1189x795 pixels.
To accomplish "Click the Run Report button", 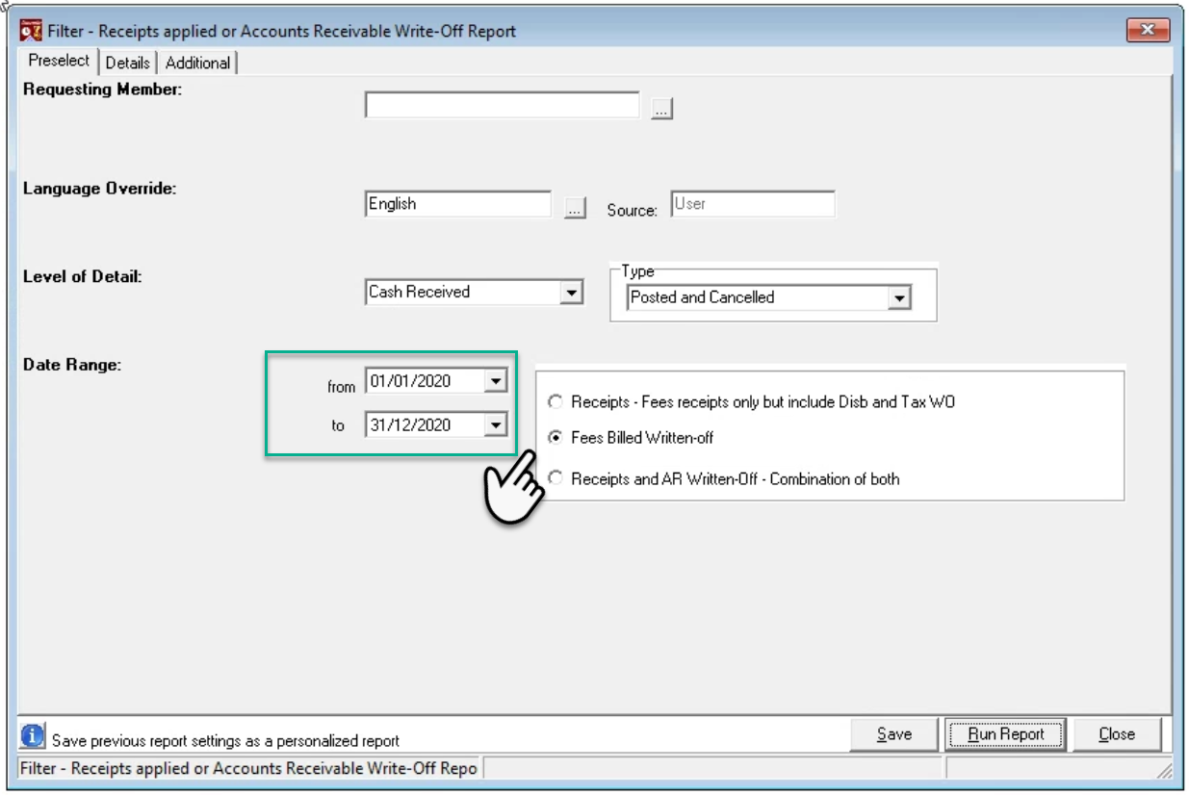I will [1006, 734].
